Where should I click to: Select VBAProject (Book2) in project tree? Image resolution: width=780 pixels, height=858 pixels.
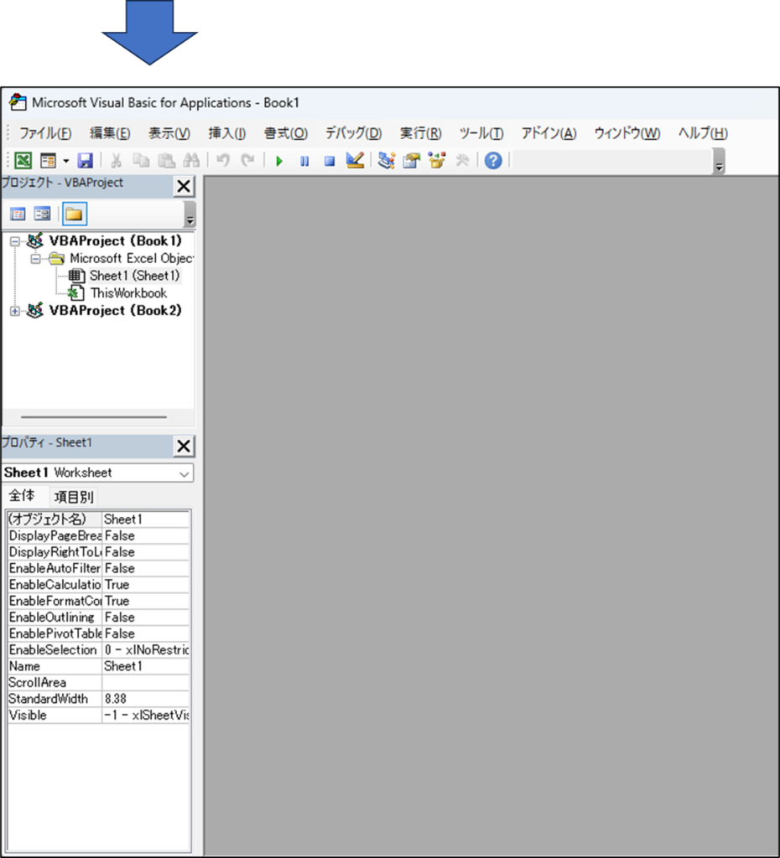[115, 311]
